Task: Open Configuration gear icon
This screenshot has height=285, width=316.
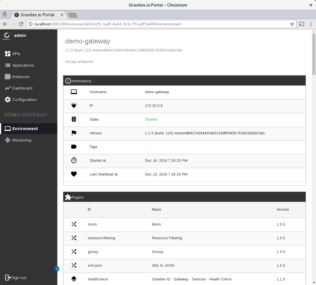Action: click(8, 99)
